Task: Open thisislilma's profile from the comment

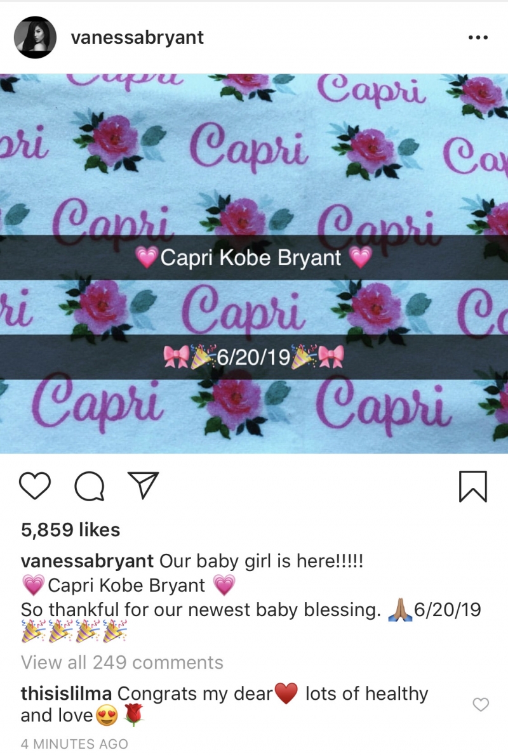Action: (66, 693)
